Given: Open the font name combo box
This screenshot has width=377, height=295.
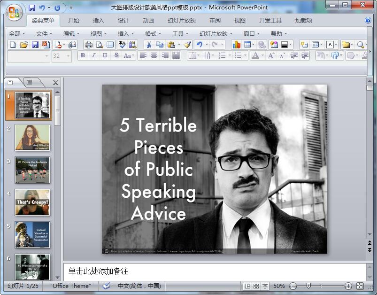Looking at the screenshot, I should click(x=29, y=56).
